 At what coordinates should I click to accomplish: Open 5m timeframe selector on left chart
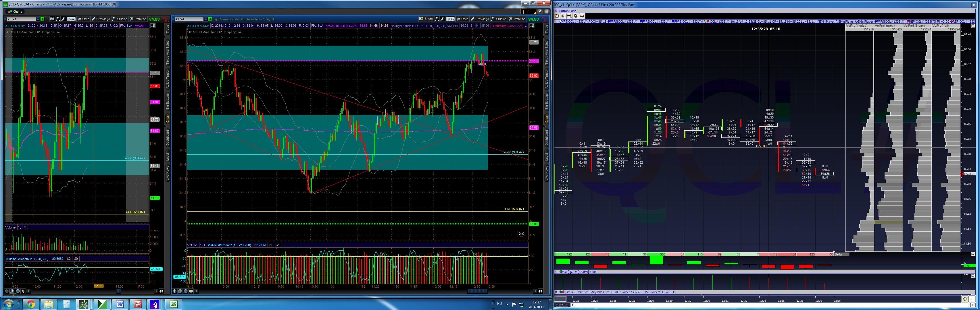71,19
